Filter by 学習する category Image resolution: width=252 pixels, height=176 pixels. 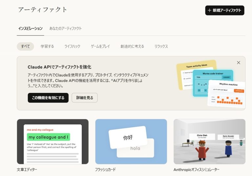(47, 46)
